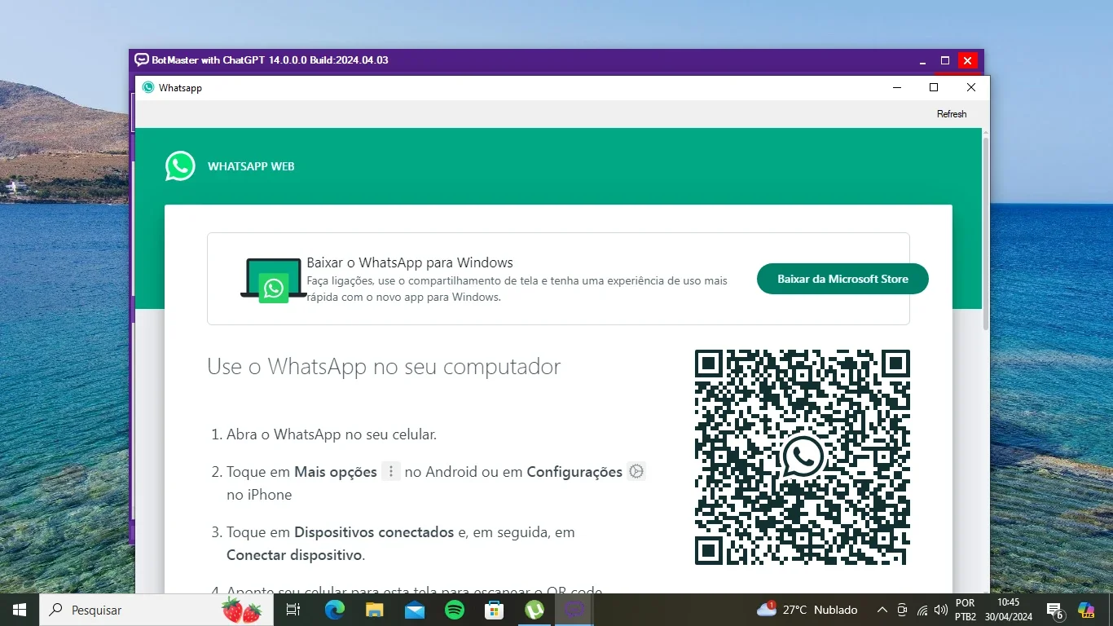Click the bold text Conectar dispositivo
The height and width of the screenshot is (626, 1113).
click(294, 555)
